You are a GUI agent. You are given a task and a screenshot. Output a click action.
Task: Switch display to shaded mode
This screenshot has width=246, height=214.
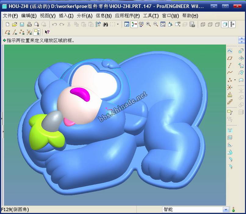pyautogui.click(x=225, y=24)
